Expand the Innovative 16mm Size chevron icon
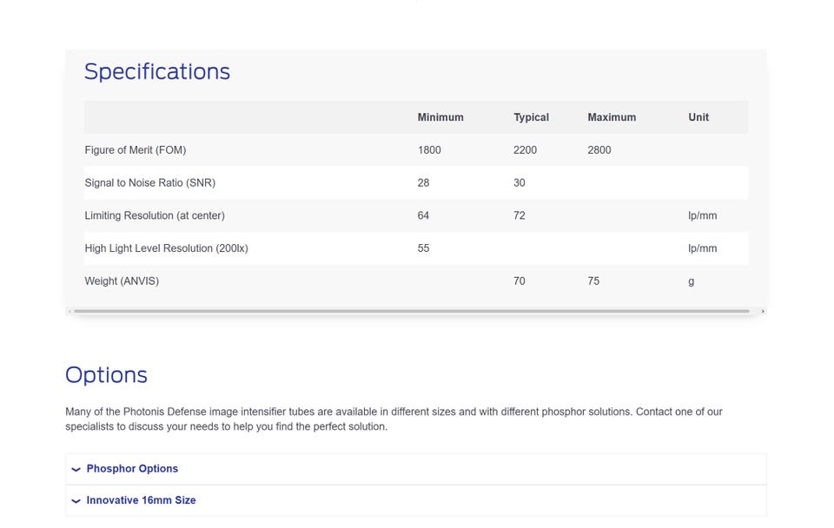Image resolution: width=834 pixels, height=528 pixels. point(76,500)
